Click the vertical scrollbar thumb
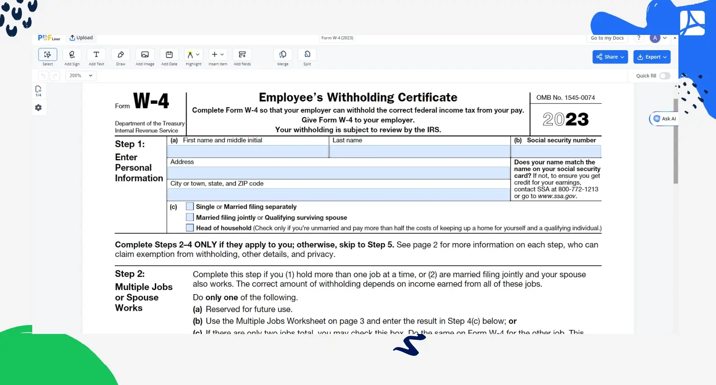The width and height of the screenshot is (716, 385). pyautogui.click(x=676, y=141)
